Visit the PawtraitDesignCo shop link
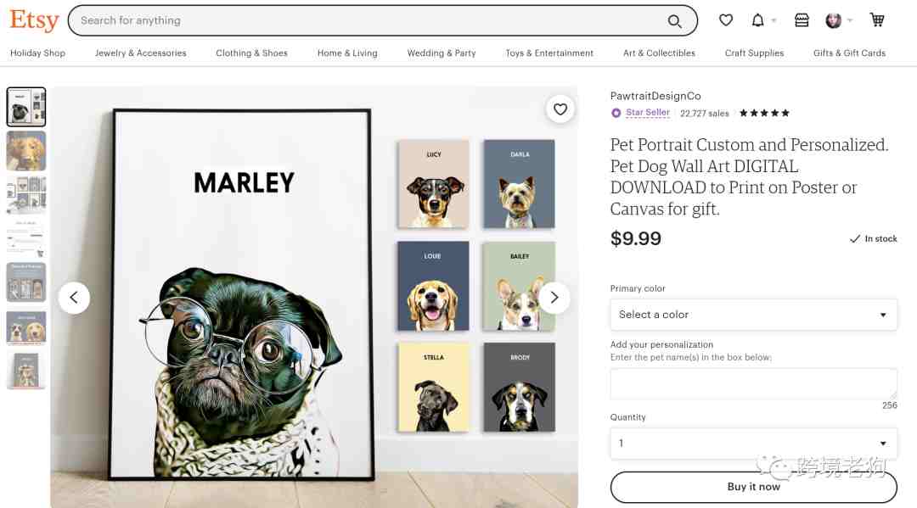917x508 pixels. [x=655, y=96]
